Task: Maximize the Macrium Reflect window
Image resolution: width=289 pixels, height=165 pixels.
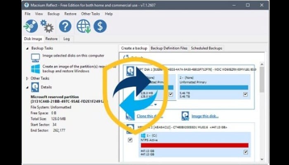Action: pyautogui.click(x=248, y=5)
